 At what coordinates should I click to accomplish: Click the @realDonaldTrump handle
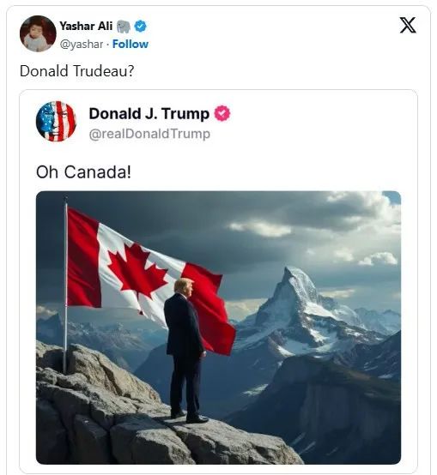click(x=149, y=134)
